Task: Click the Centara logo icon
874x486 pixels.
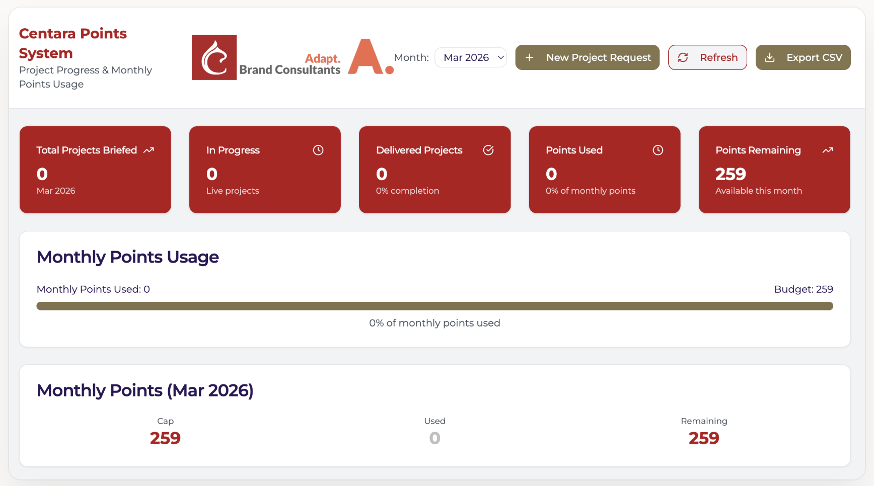Action: coord(214,57)
